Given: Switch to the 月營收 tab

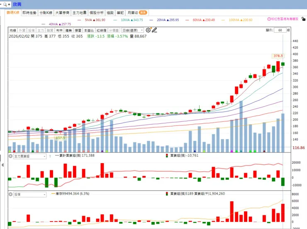Looking at the screenshot, I should point(137,13).
